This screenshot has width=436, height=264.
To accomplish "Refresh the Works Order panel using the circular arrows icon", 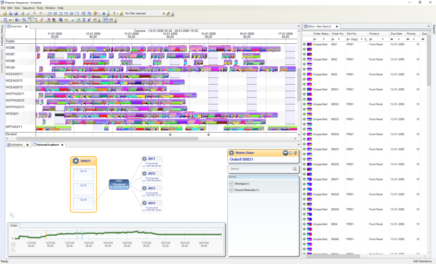I will pos(295,153).
